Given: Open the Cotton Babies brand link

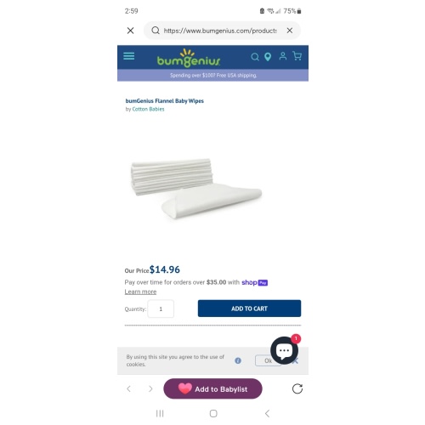Looking at the screenshot, I should point(148,109).
